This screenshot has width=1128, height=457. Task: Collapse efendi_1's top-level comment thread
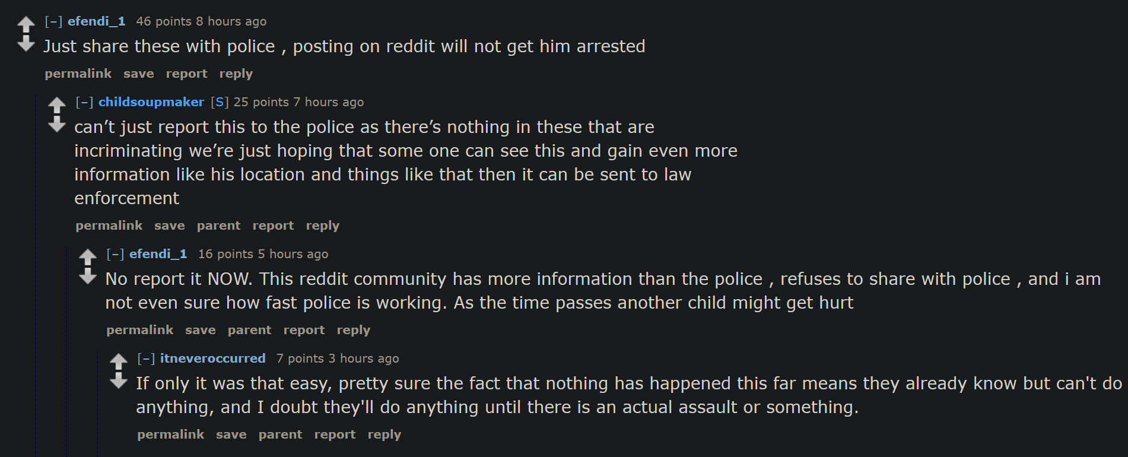(x=53, y=22)
